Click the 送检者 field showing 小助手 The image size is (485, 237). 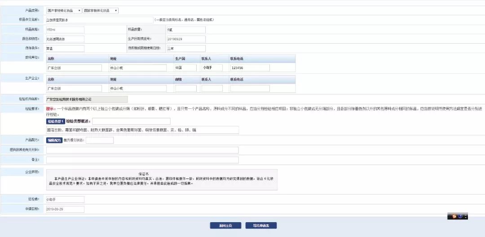click(x=65, y=199)
